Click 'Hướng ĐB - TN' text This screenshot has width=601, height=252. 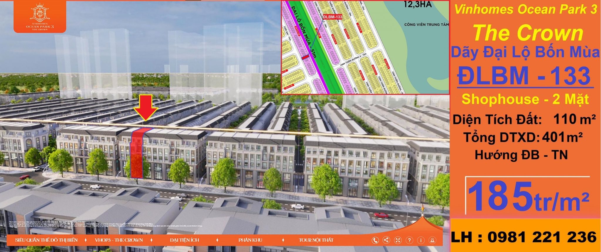click(x=521, y=155)
